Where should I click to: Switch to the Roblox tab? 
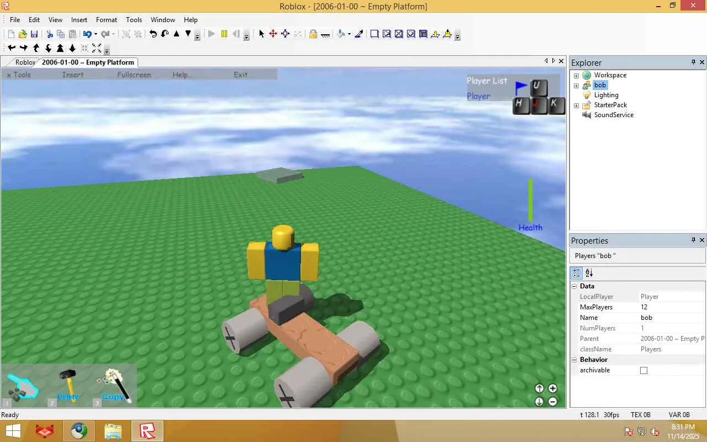[25, 62]
